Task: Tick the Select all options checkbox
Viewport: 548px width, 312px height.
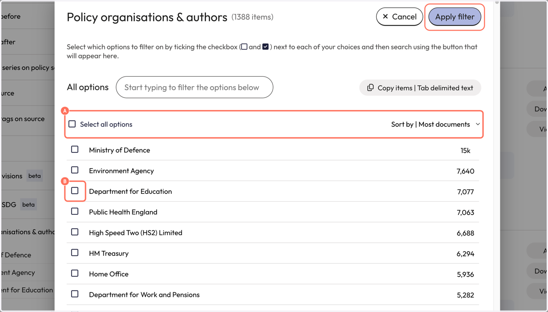Action: pos(72,124)
